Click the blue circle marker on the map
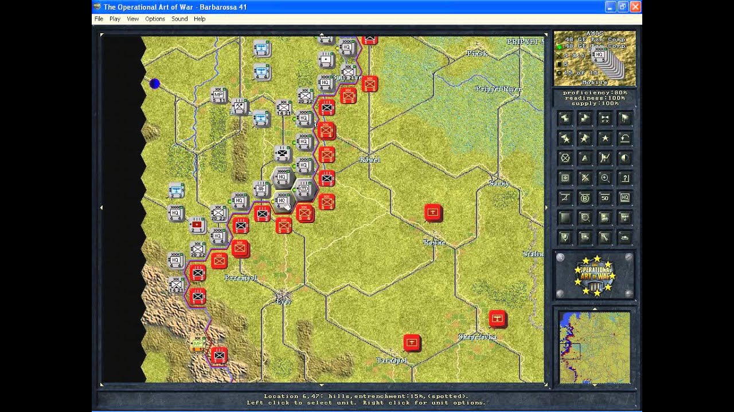 click(154, 84)
